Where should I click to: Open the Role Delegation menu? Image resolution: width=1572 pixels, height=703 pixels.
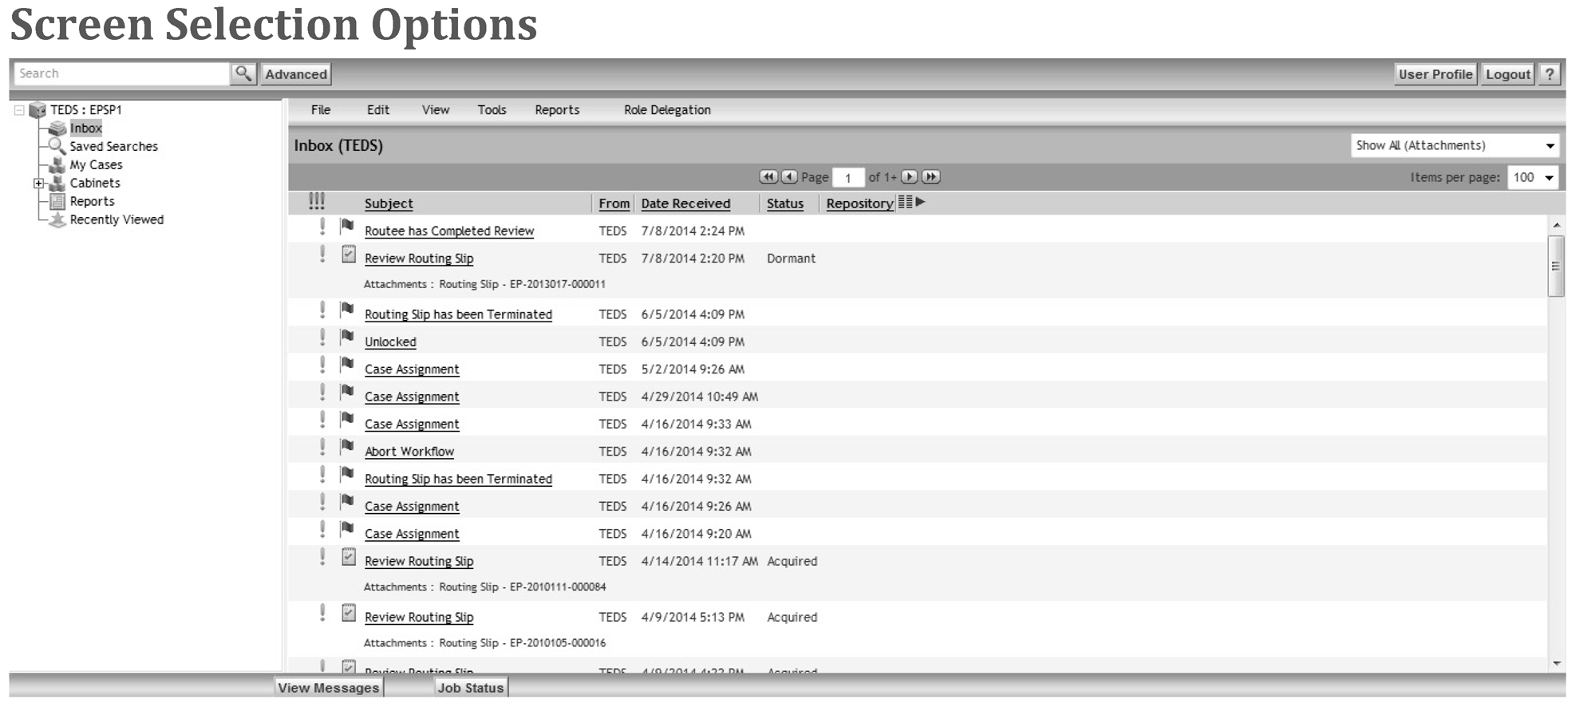click(x=667, y=110)
